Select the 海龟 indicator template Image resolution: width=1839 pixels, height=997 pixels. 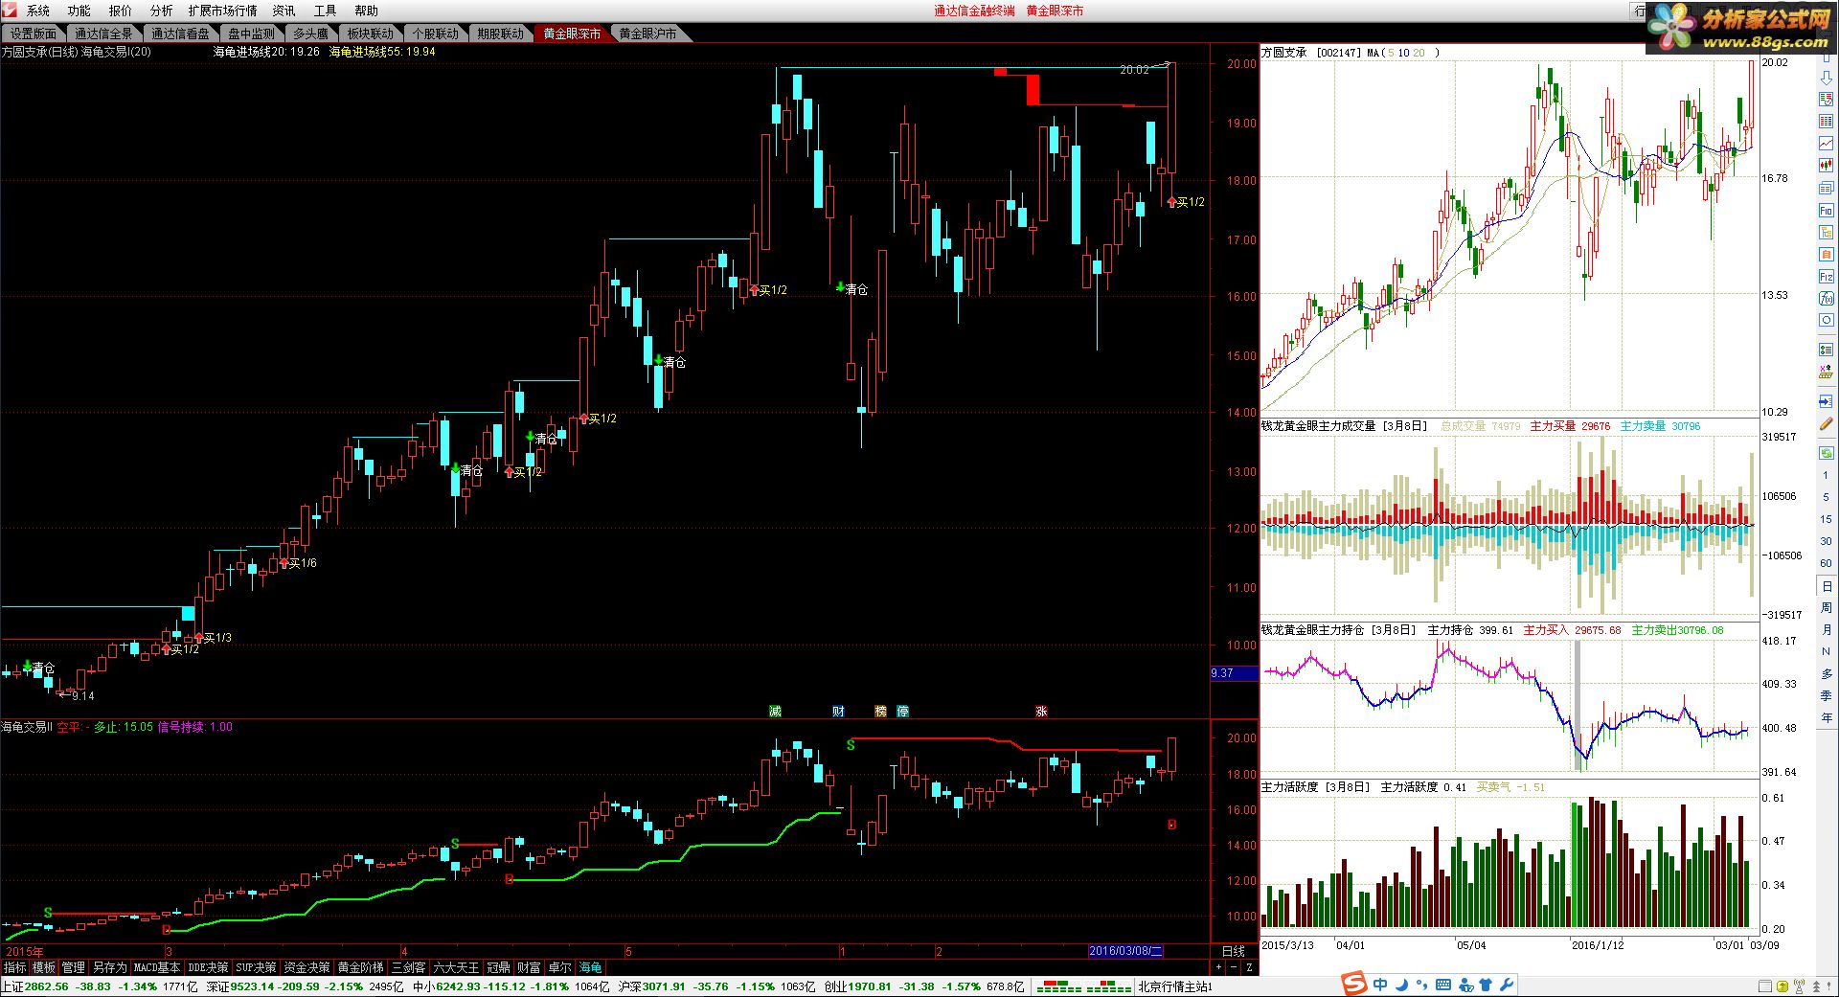[590, 967]
